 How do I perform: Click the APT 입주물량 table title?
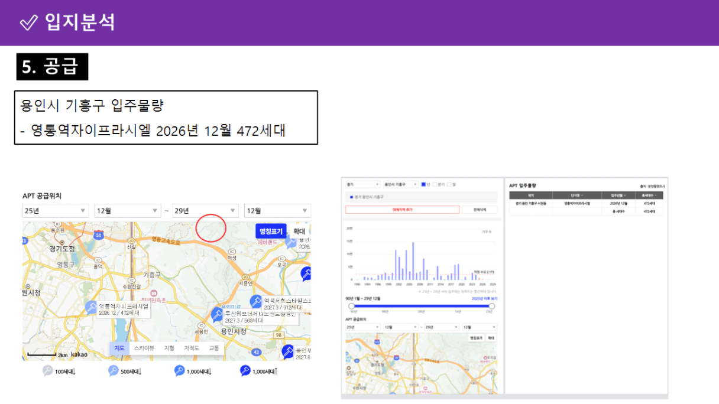pyautogui.click(x=522, y=185)
